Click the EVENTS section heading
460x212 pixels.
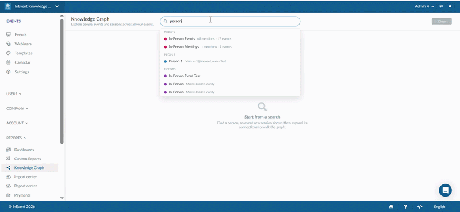point(13,21)
